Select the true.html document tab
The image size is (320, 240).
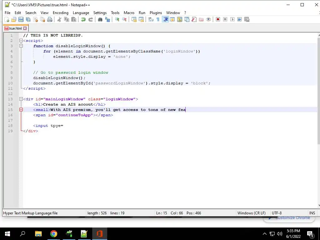point(15,28)
